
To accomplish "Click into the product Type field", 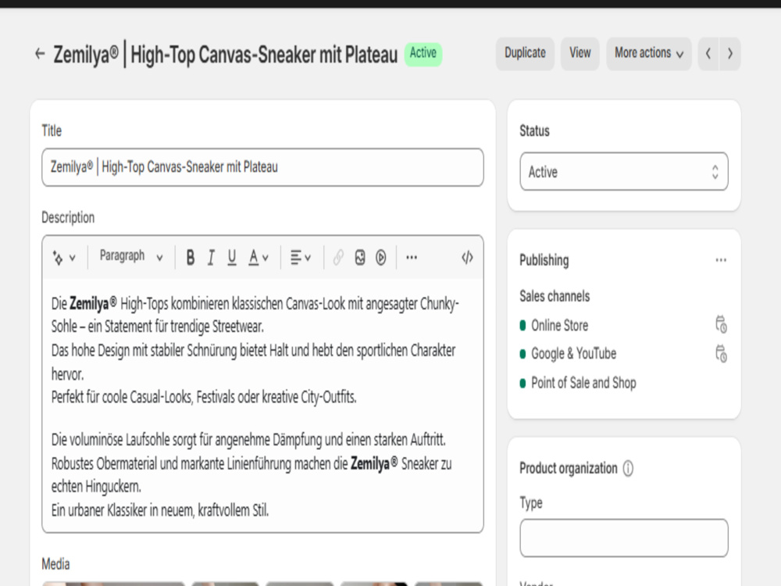I will coord(623,538).
